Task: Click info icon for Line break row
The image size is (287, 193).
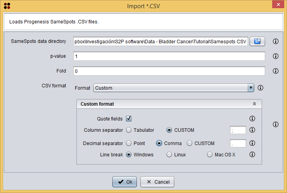Action: pos(252,154)
